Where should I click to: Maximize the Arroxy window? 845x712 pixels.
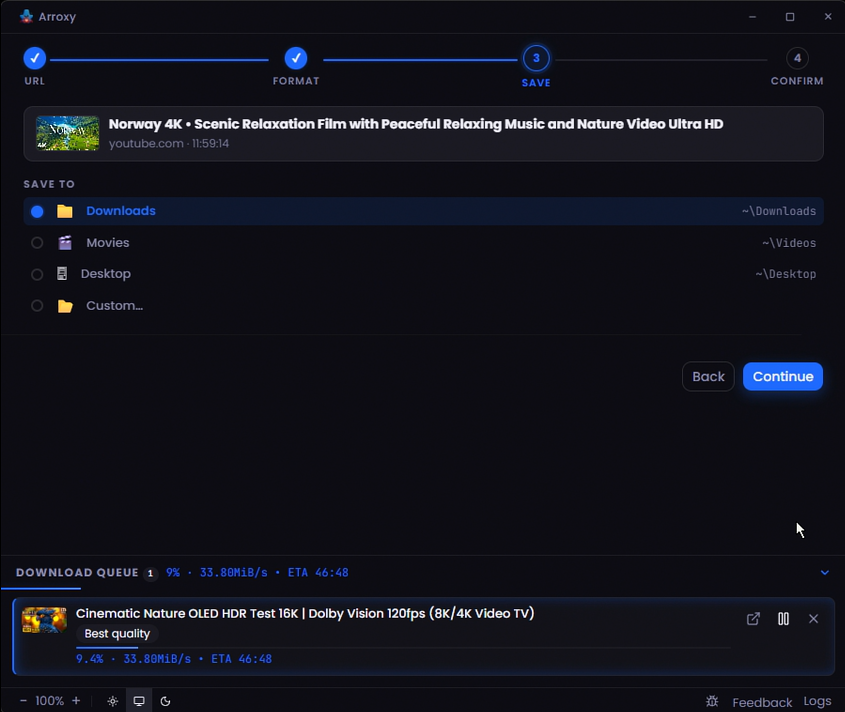(790, 17)
